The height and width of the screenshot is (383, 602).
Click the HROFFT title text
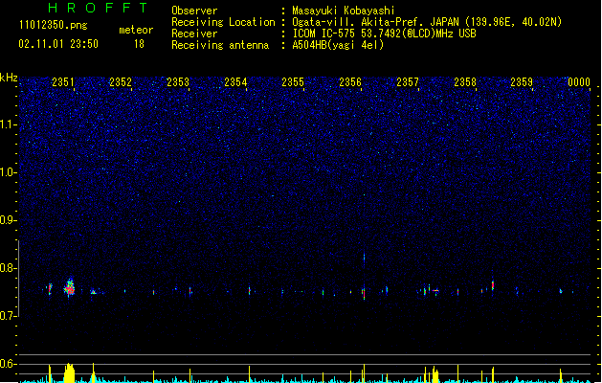point(99,8)
